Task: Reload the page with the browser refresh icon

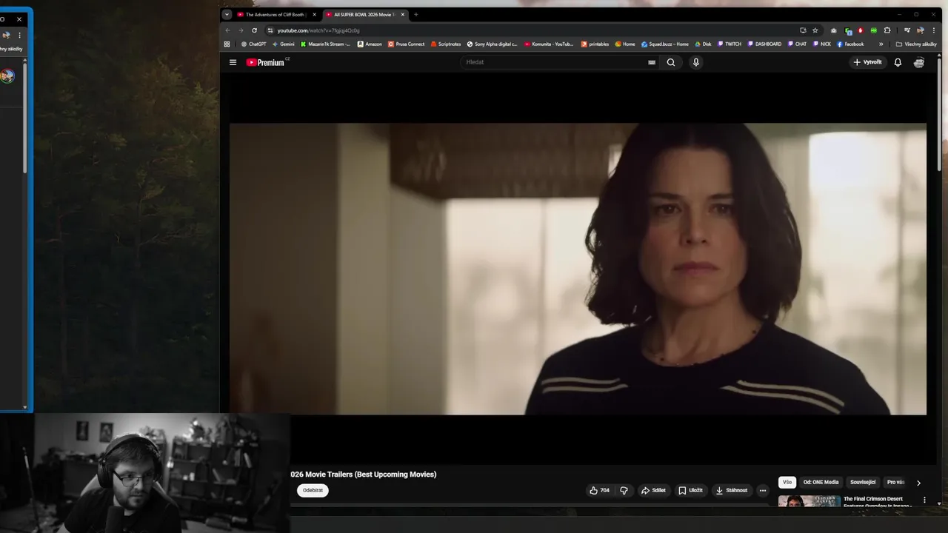Action: [x=254, y=30]
